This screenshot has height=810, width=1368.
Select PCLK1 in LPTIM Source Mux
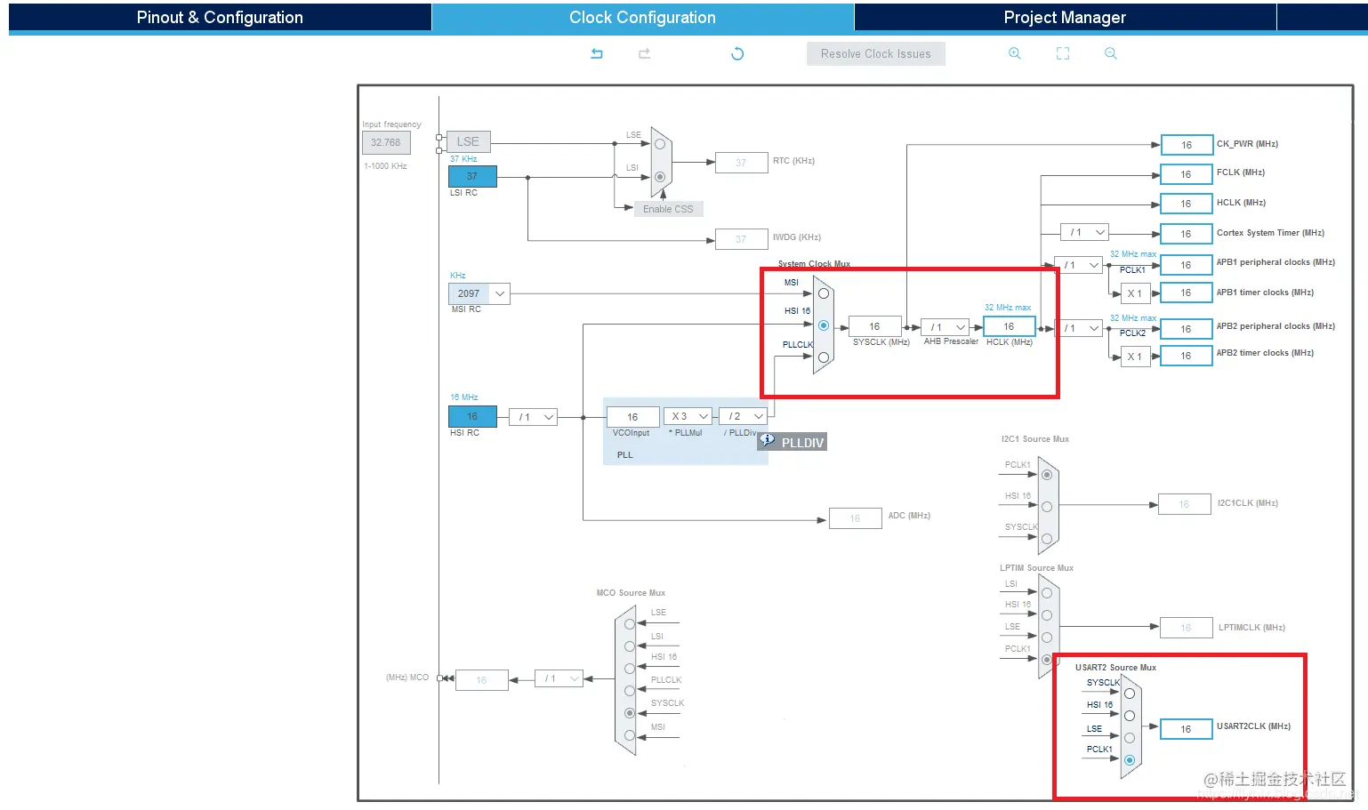[x=1047, y=660]
